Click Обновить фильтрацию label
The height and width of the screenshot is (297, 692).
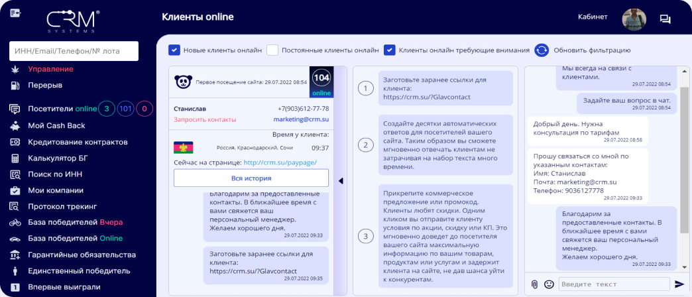593,50
